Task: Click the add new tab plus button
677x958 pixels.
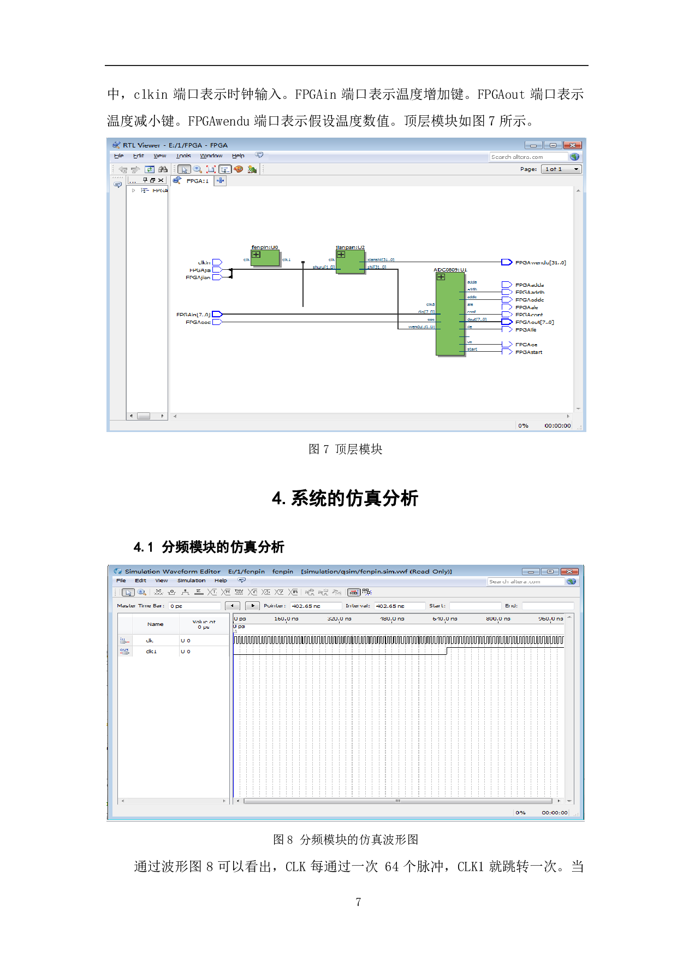Action: tap(220, 180)
